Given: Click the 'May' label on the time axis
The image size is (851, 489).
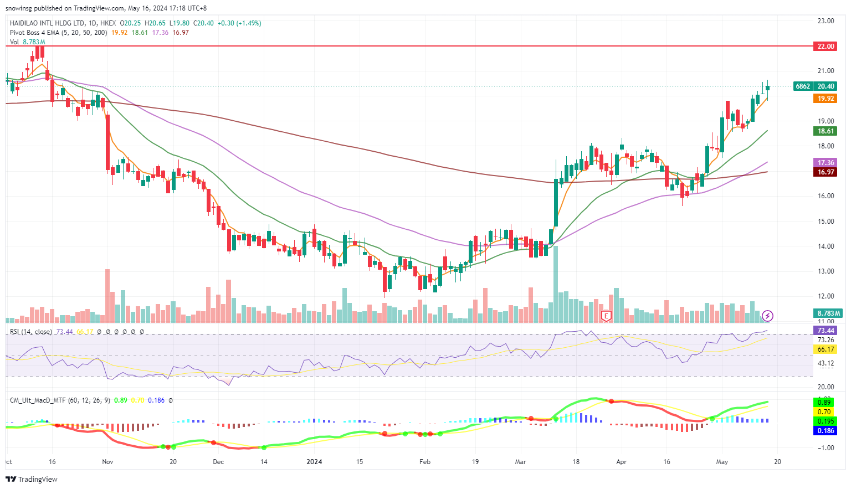Looking at the screenshot, I should tap(722, 462).
